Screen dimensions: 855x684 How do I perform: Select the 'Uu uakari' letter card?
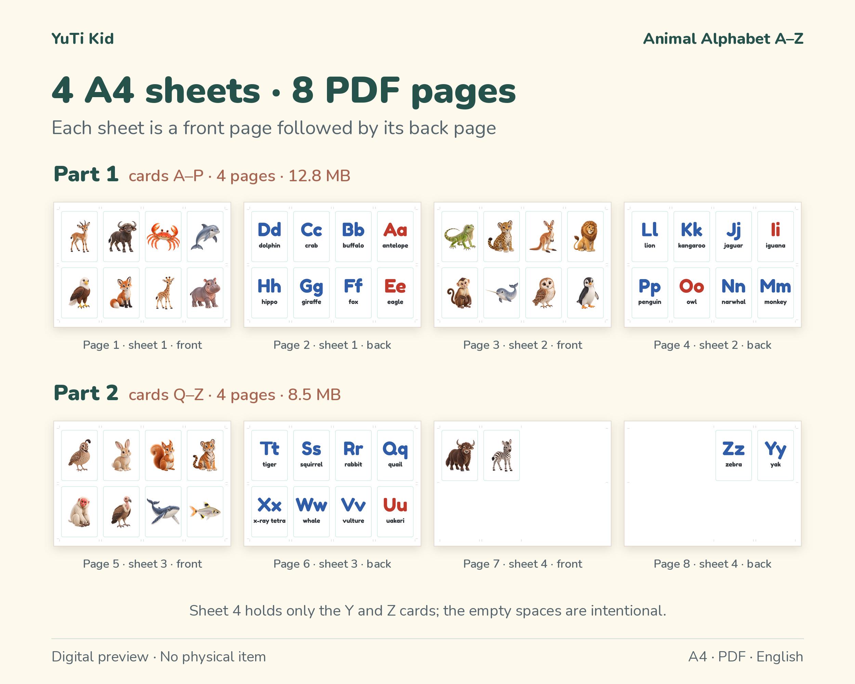point(395,512)
